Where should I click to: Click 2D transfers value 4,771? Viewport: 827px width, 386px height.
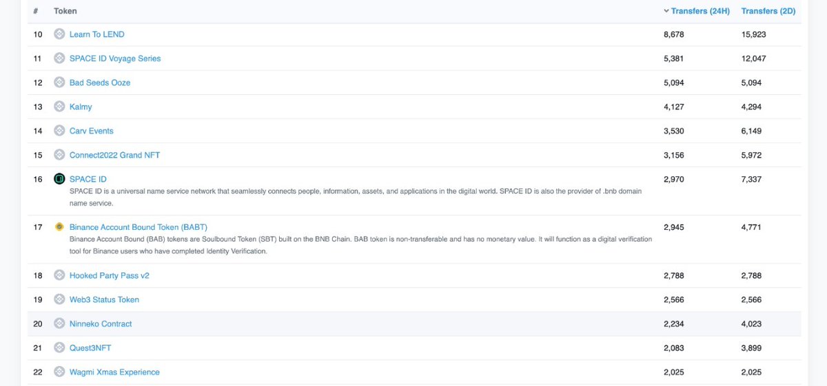pos(752,227)
